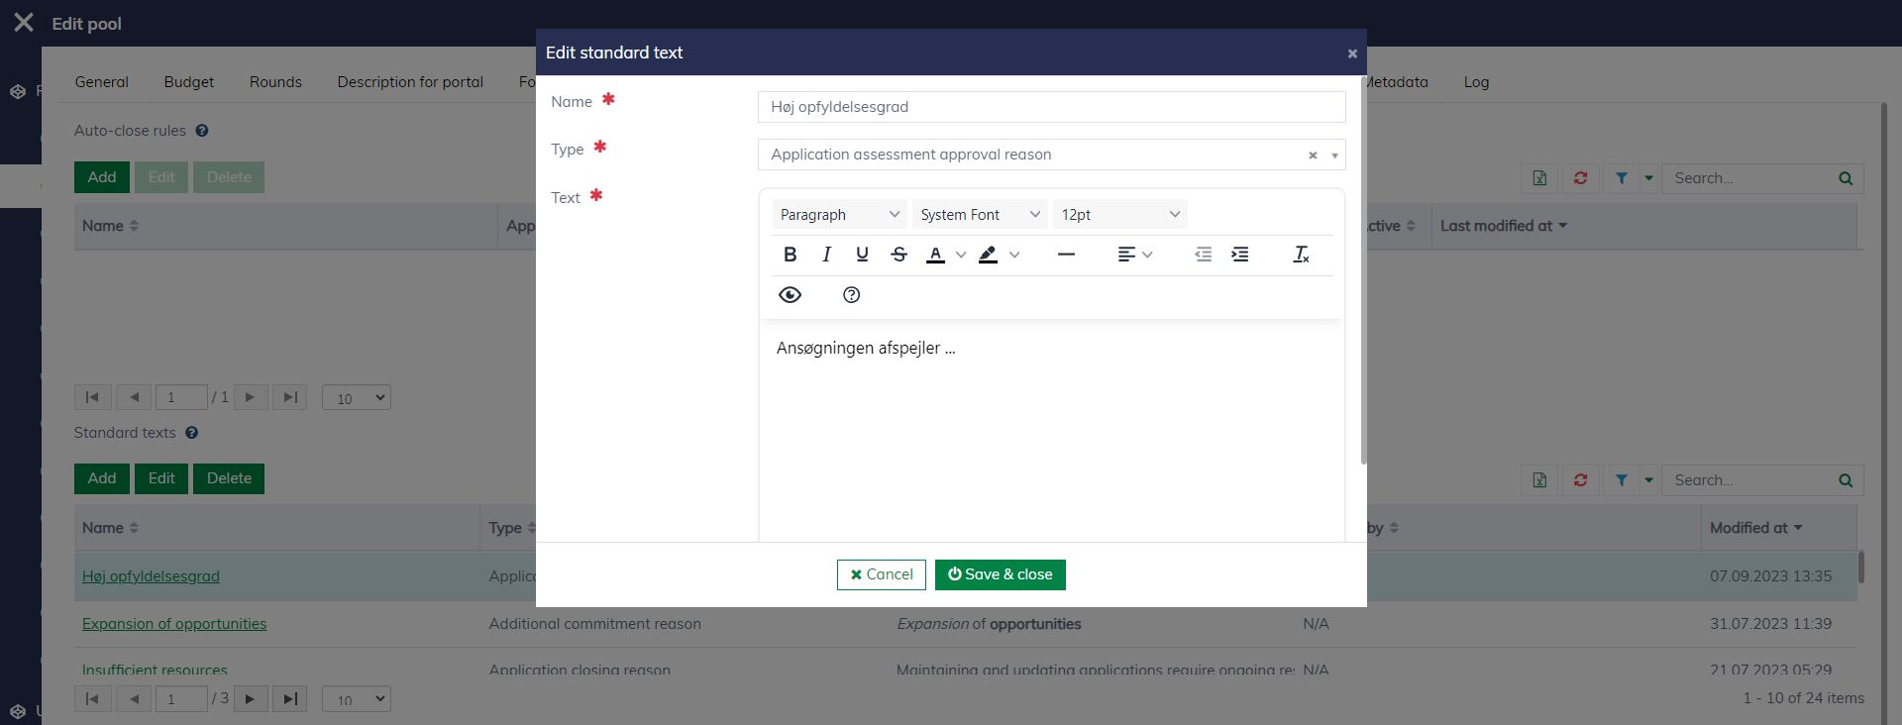
Task: Increase indent of the paragraph
Action: pyautogui.click(x=1239, y=255)
